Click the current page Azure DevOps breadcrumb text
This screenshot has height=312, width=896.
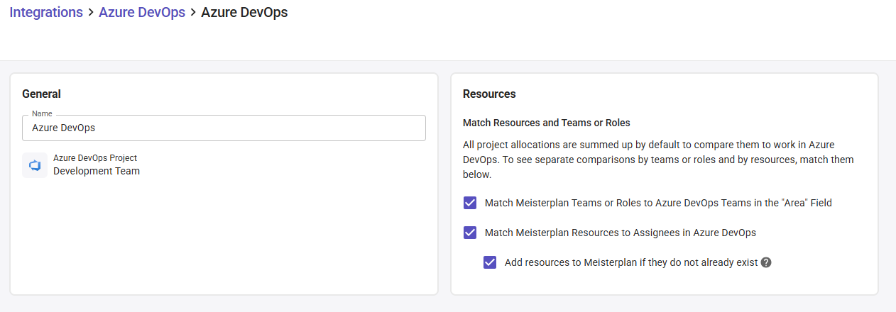pos(244,13)
